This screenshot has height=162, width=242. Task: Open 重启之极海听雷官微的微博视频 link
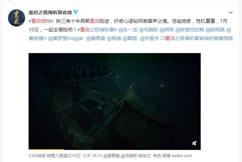click(199, 38)
